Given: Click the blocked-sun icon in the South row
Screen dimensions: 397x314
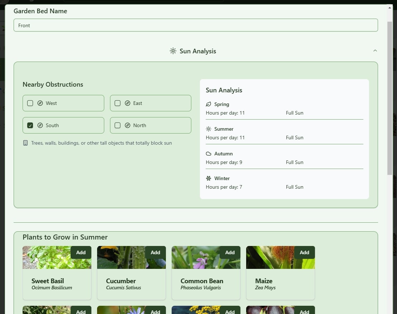Looking at the screenshot, I should pyautogui.click(x=41, y=125).
